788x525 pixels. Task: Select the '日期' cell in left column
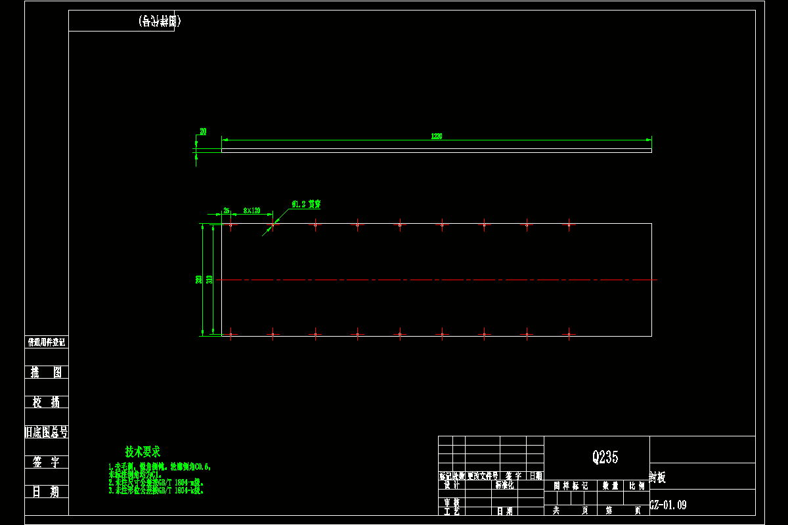[x=46, y=491]
